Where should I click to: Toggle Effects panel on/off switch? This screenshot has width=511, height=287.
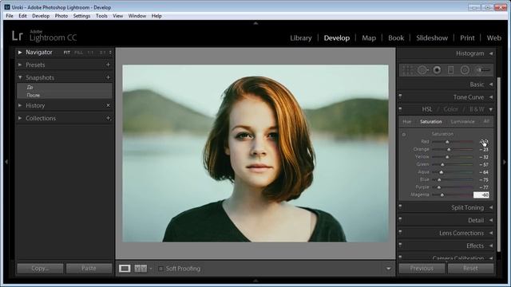400,245
